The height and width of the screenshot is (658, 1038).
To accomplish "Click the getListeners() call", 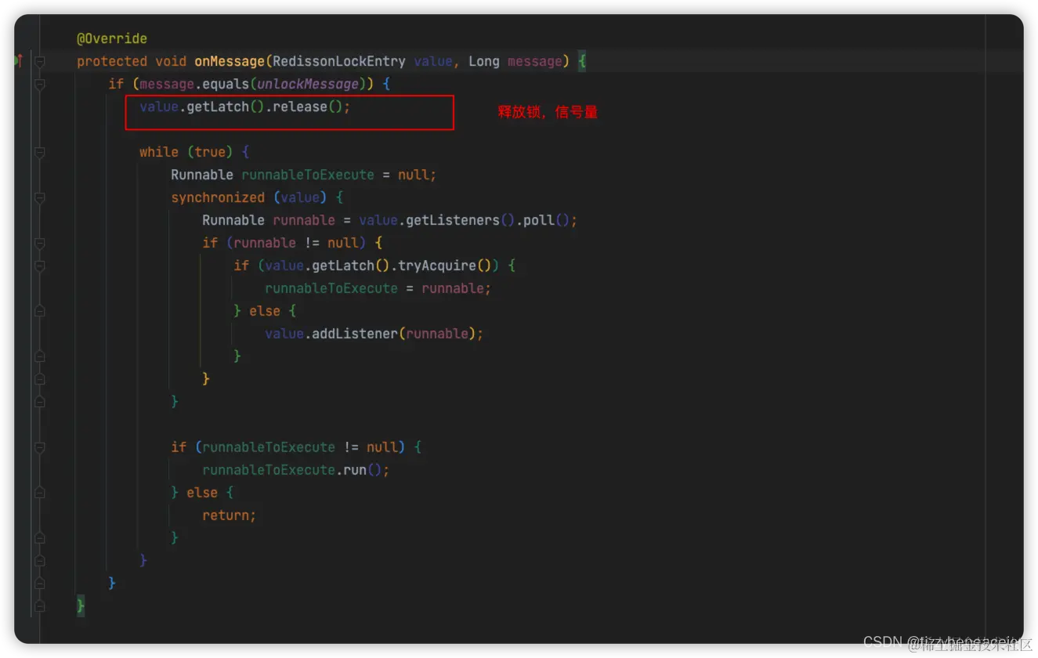I will coord(461,220).
